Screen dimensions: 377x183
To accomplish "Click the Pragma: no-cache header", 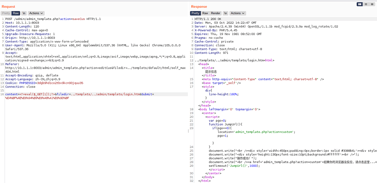I will (x=209, y=38).
